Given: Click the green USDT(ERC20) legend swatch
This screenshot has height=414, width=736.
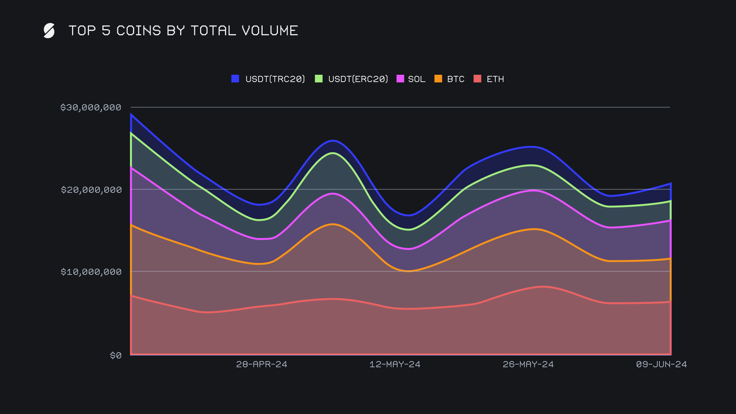Looking at the screenshot, I should tap(319, 79).
